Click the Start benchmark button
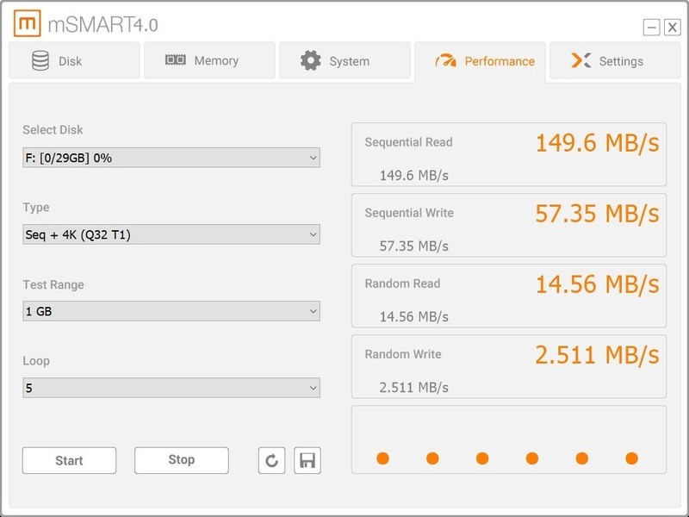689x517 pixels. [x=69, y=460]
